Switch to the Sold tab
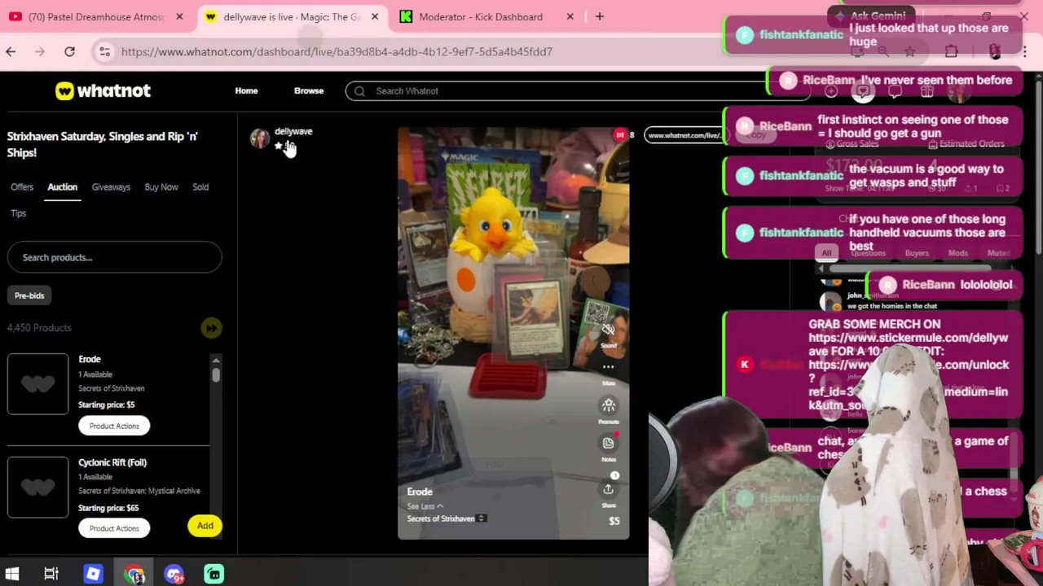This screenshot has height=586, width=1043. [x=200, y=187]
